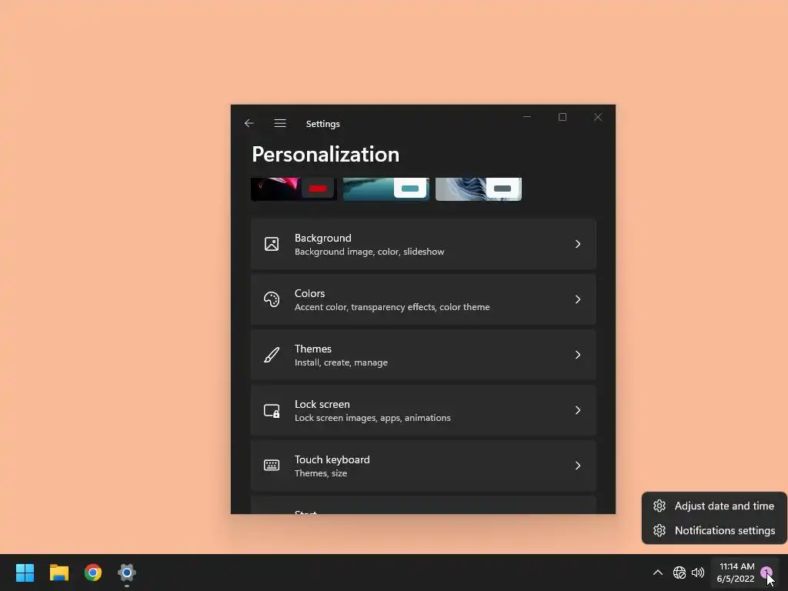Expand the Background row chevron
Screen dimensions: 788x591
pyautogui.click(x=577, y=244)
